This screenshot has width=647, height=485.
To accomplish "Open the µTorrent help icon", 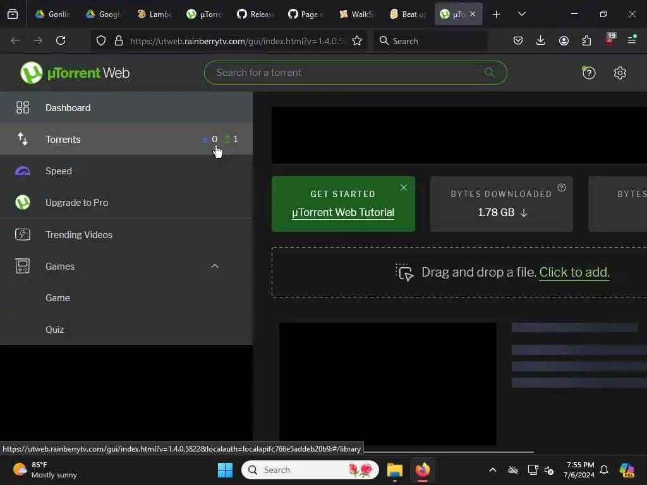I will 588,73.
